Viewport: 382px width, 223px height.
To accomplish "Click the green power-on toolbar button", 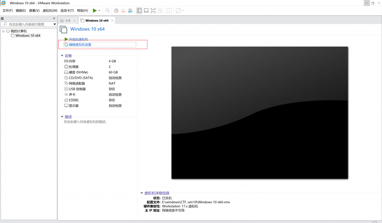I will [95, 10].
